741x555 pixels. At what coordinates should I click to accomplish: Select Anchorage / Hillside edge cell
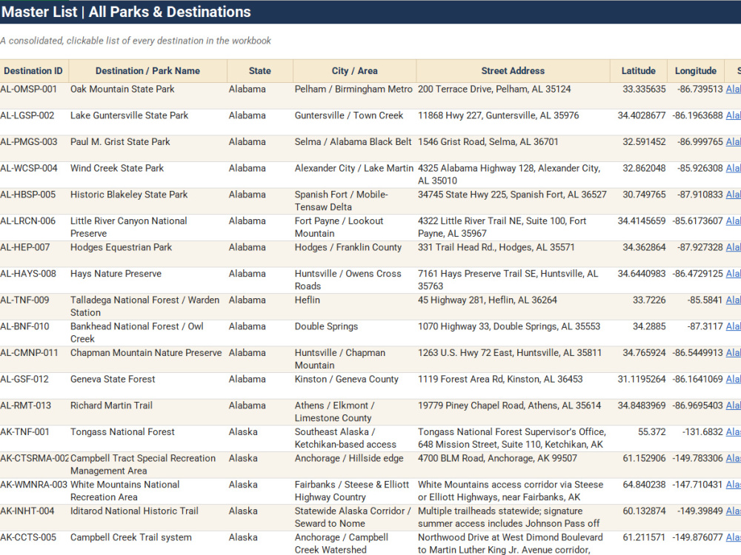click(x=354, y=465)
